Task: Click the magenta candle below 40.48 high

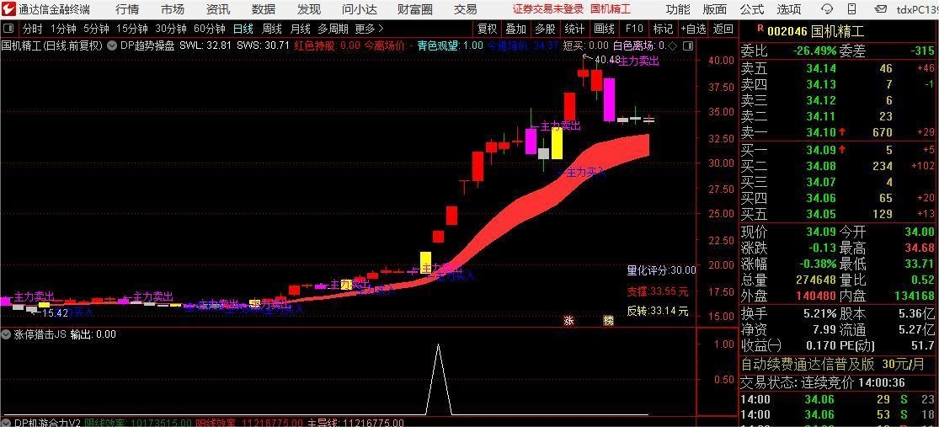Action: click(609, 99)
